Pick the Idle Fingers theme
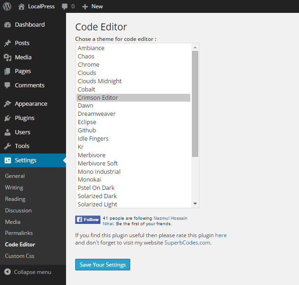The image size is (299, 285). (x=133, y=138)
